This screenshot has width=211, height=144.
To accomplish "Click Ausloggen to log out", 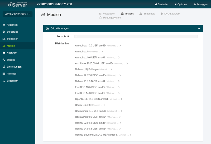I will coord(200,4).
